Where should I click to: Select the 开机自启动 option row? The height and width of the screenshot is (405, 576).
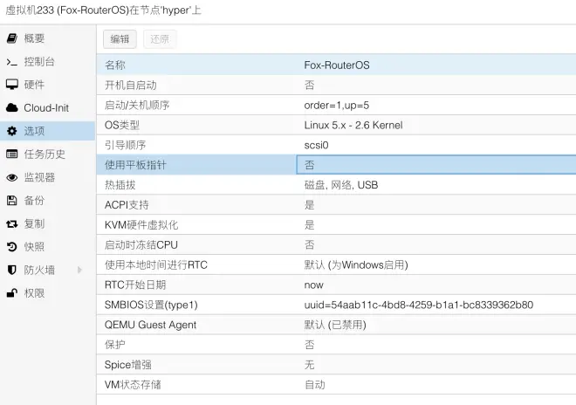tap(336, 86)
